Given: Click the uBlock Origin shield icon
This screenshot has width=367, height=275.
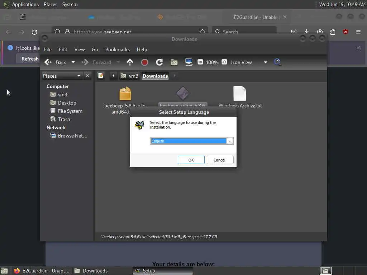Looking at the screenshot, I should 345,32.
